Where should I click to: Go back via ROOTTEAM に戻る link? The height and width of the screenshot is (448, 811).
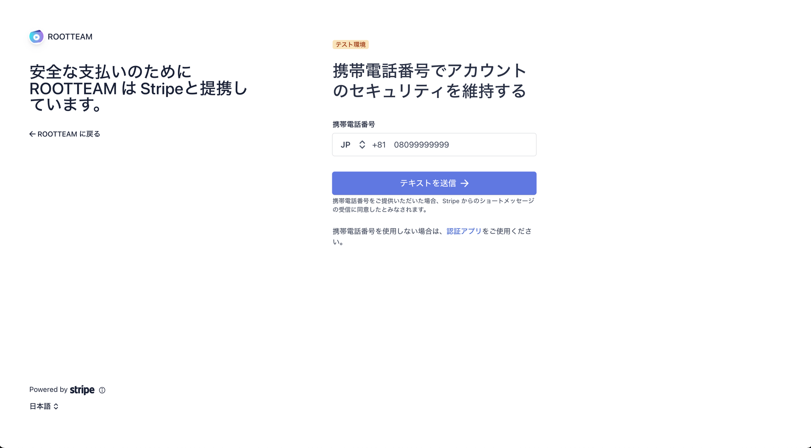(x=65, y=134)
